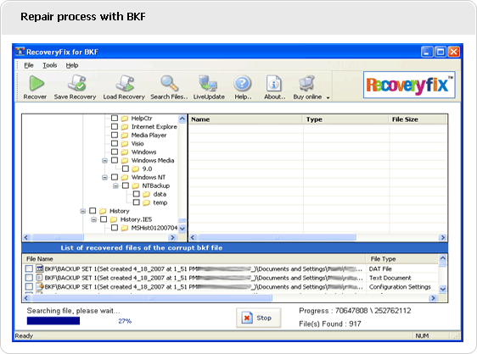Select the checkbox of the DAT File row
The height and width of the screenshot is (354, 477).
[x=29, y=268]
